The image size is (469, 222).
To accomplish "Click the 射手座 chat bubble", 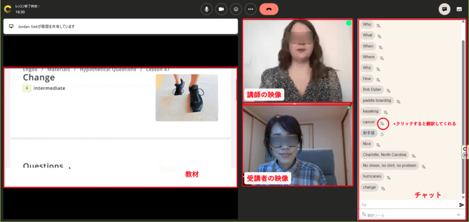I will point(369,133).
